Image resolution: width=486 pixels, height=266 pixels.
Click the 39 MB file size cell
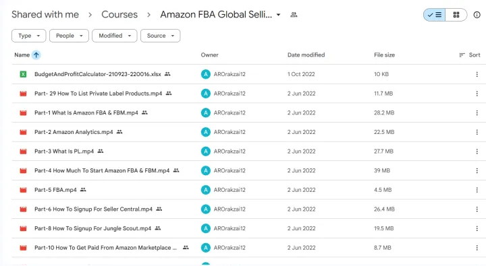(x=382, y=171)
